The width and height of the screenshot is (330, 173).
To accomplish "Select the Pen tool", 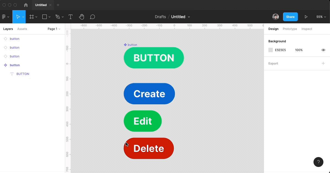I will [x=58, y=16].
